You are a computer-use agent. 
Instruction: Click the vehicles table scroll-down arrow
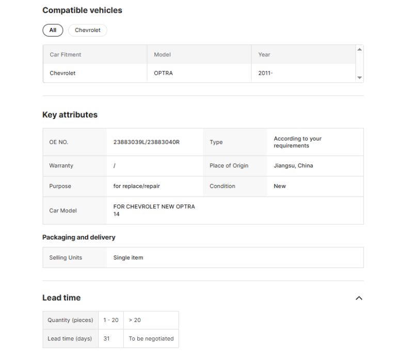[x=359, y=78]
